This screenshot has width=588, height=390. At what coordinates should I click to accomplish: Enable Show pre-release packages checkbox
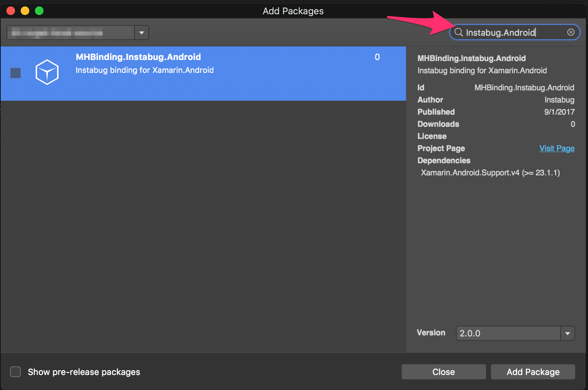point(15,372)
